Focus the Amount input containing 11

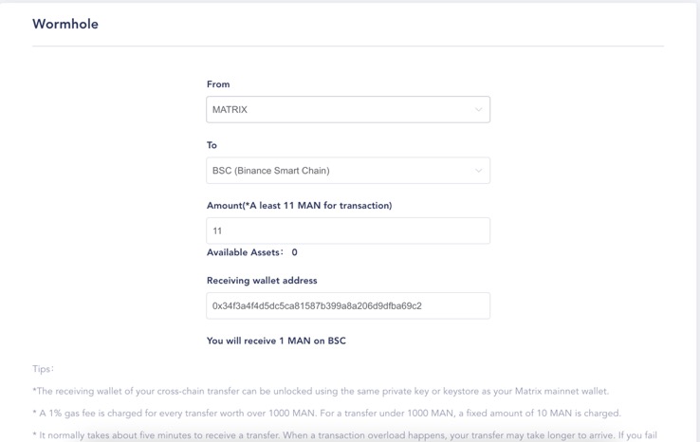348,230
